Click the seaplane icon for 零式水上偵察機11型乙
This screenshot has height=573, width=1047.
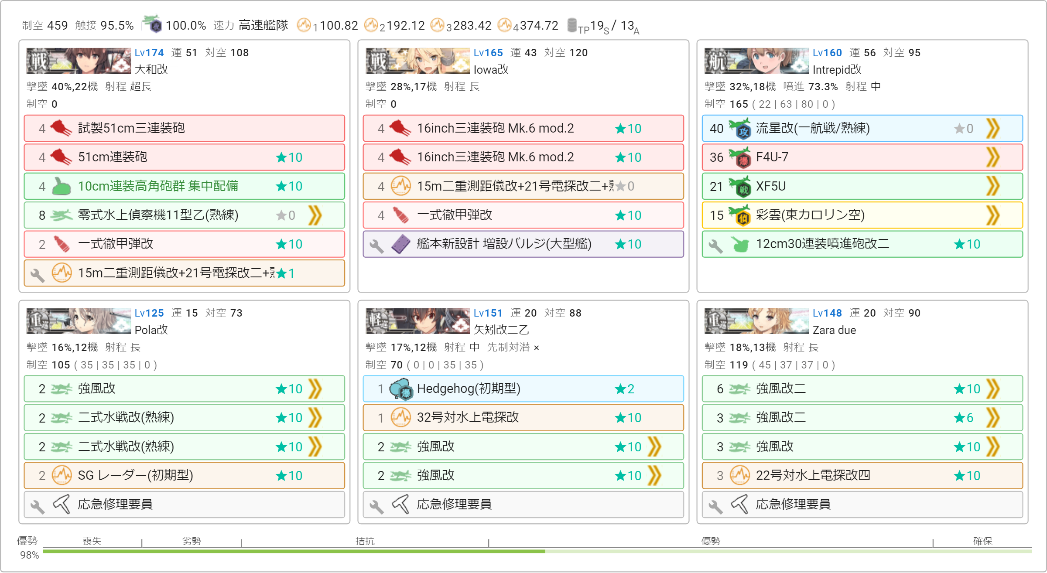[x=61, y=215]
